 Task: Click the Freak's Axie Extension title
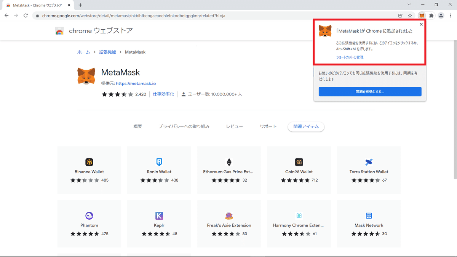pyautogui.click(x=229, y=225)
